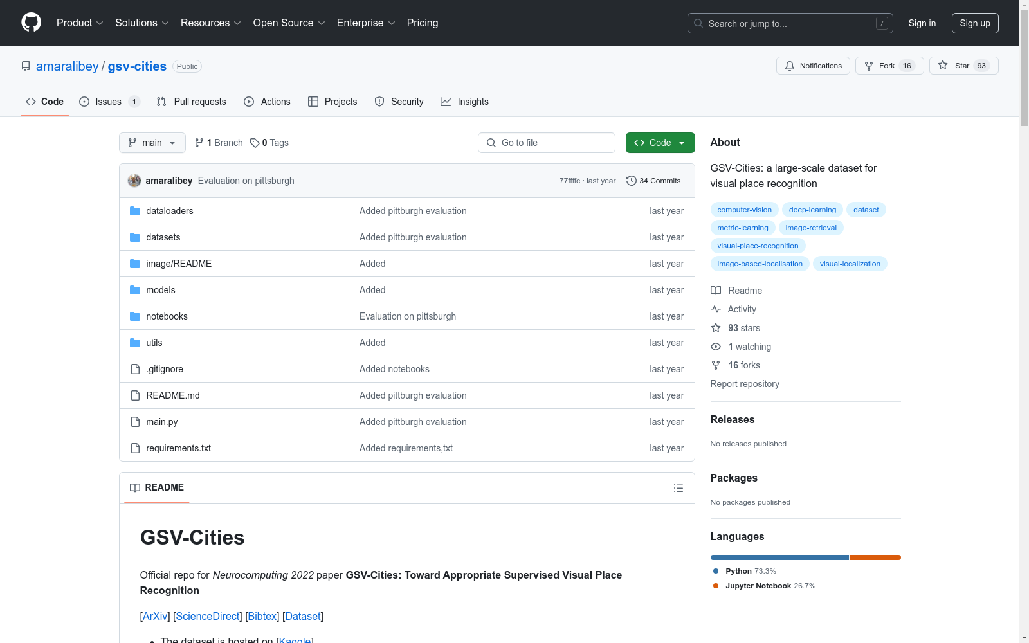Click the 1 Branch link

tap(219, 143)
